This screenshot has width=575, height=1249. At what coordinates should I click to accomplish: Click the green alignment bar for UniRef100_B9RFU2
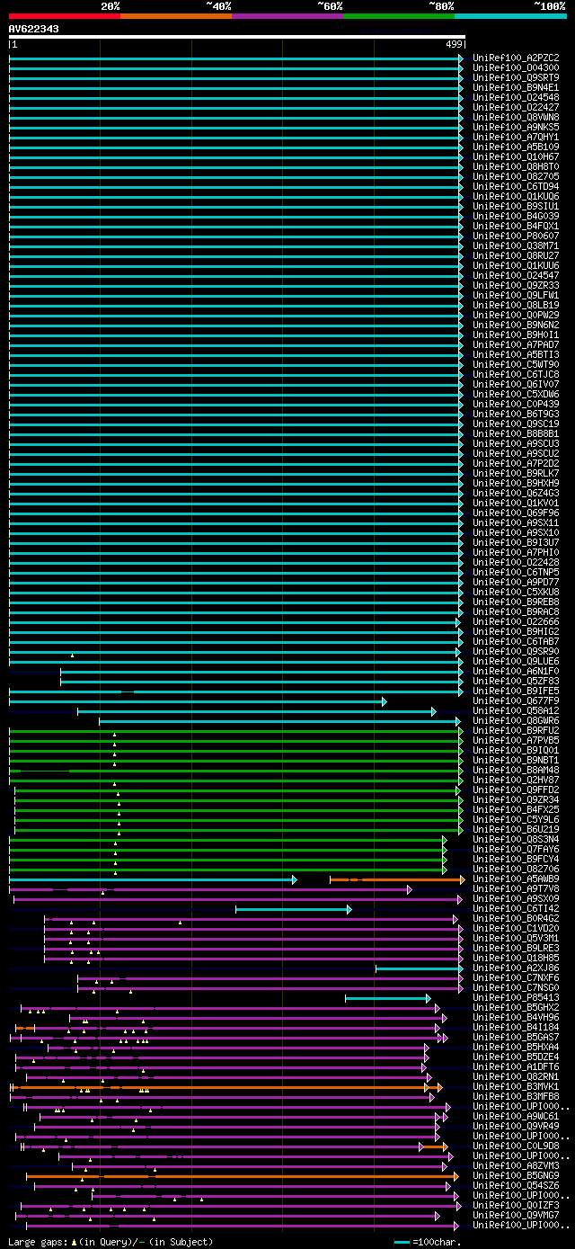[236, 731]
